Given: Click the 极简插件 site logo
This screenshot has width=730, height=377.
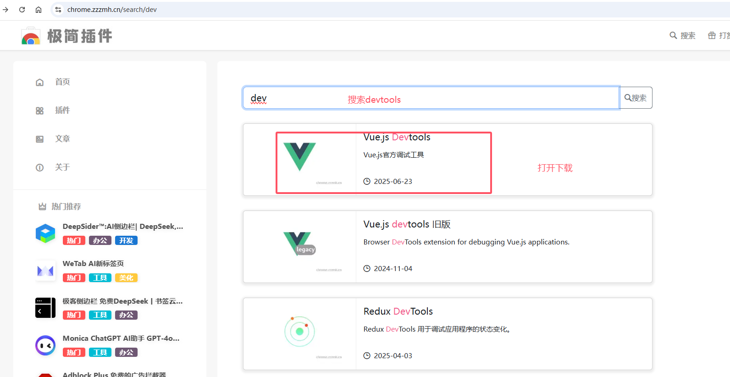Looking at the screenshot, I should [x=66, y=36].
